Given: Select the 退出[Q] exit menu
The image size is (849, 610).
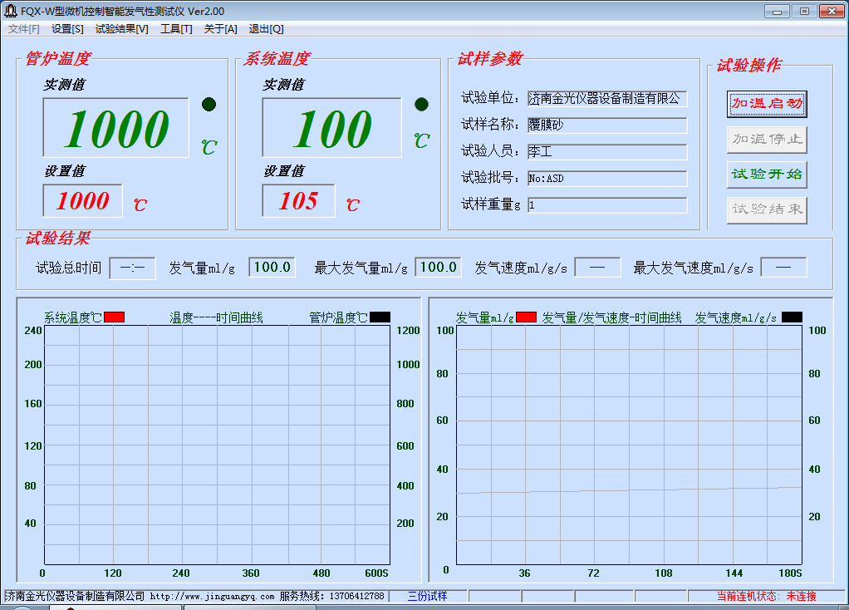Looking at the screenshot, I should [x=266, y=28].
